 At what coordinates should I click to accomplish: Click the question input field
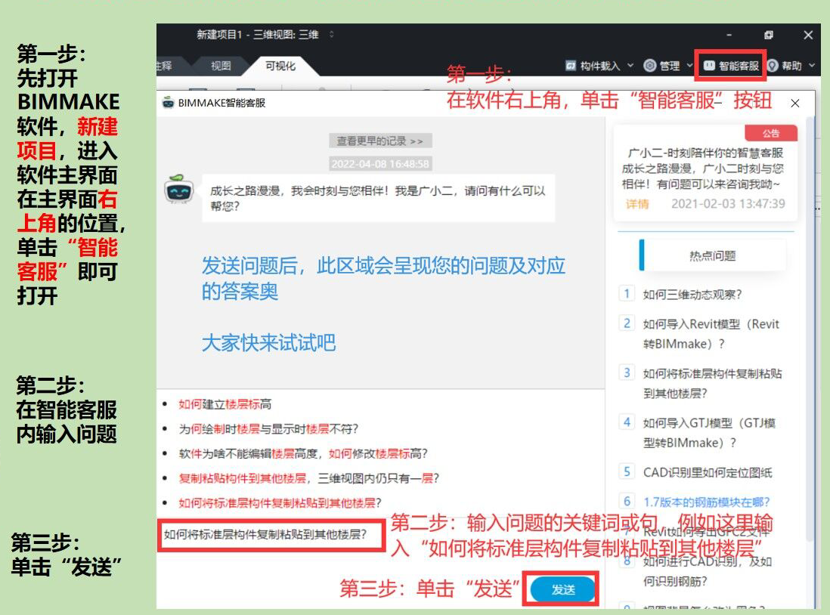271,535
